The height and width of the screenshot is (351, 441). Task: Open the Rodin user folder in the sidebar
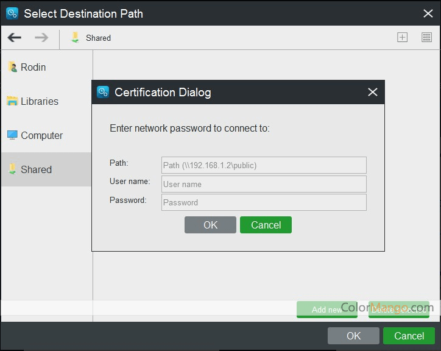click(33, 67)
